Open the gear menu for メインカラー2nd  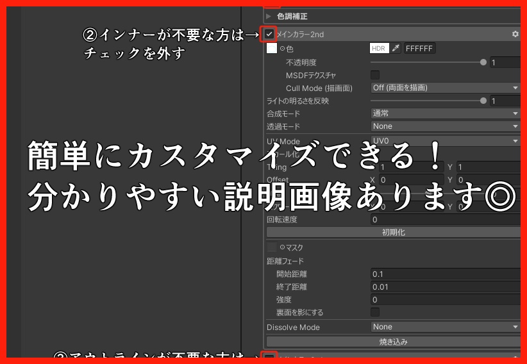click(x=515, y=34)
